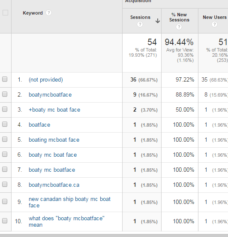Image resolution: width=228 pixels, height=237 pixels.
Task: Open the Sessions column help icon
Action: pos(140,24)
